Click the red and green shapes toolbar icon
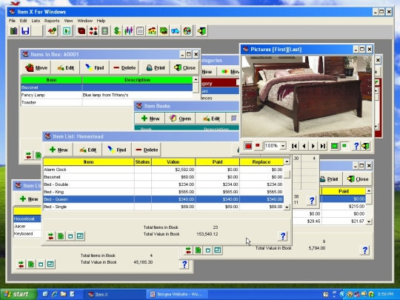This screenshot has width=400, height=300. click(52, 31)
